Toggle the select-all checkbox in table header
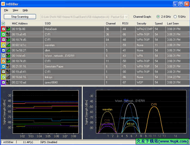This screenshot has width=190, height=145. [3, 24]
